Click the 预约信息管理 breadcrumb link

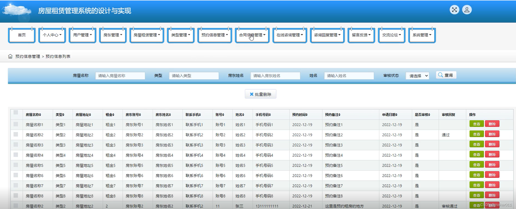tap(28, 57)
